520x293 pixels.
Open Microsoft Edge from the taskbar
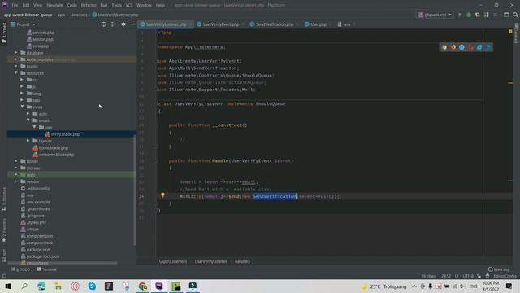tap(41, 286)
